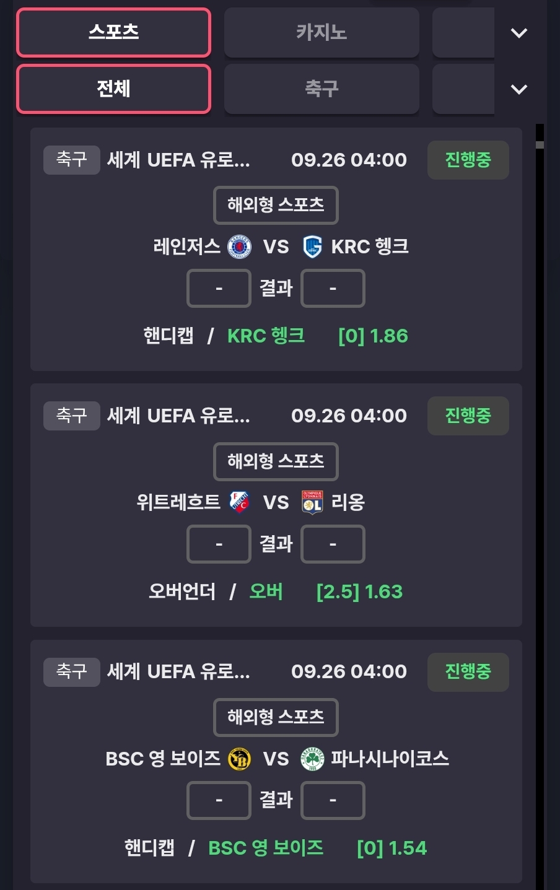Screen dimensions: 560x890
Task: Click the Rangers home score result box
Action: (219, 289)
